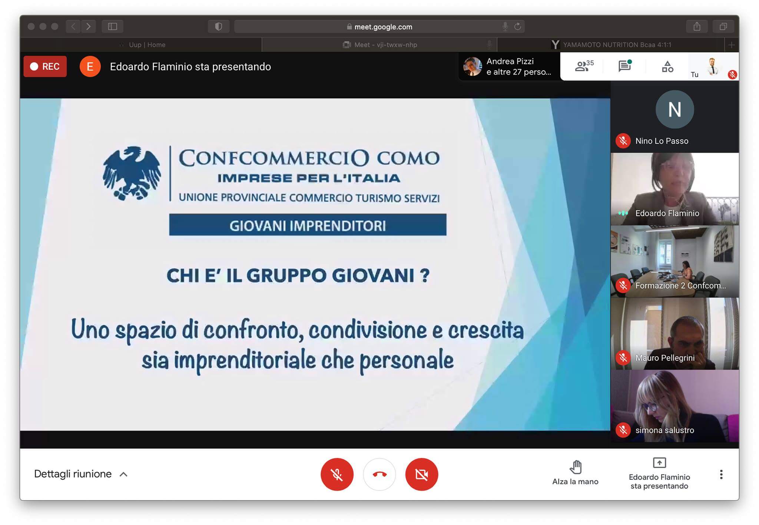Open the three-dot more options menu
Viewport: 759px width, 525px height.
coord(721,474)
